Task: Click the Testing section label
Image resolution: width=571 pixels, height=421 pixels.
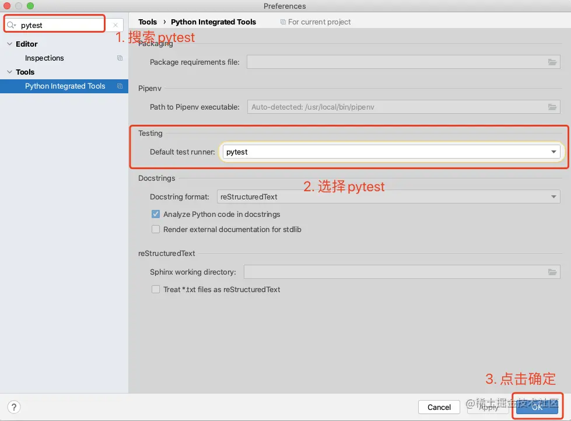Action: coord(150,134)
